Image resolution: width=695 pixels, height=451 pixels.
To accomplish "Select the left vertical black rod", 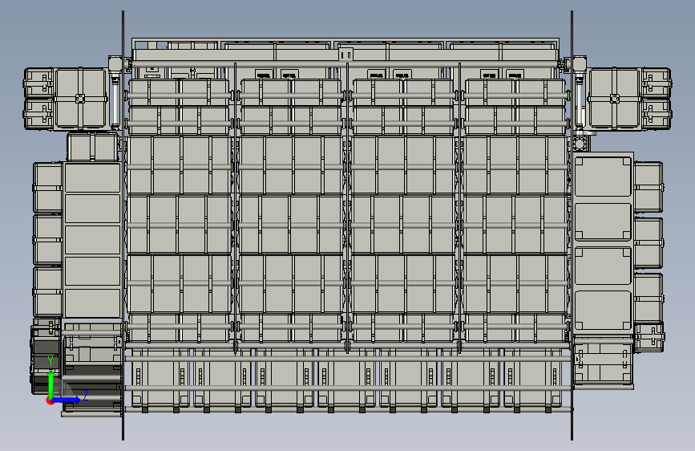I will [x=123, y=225].
